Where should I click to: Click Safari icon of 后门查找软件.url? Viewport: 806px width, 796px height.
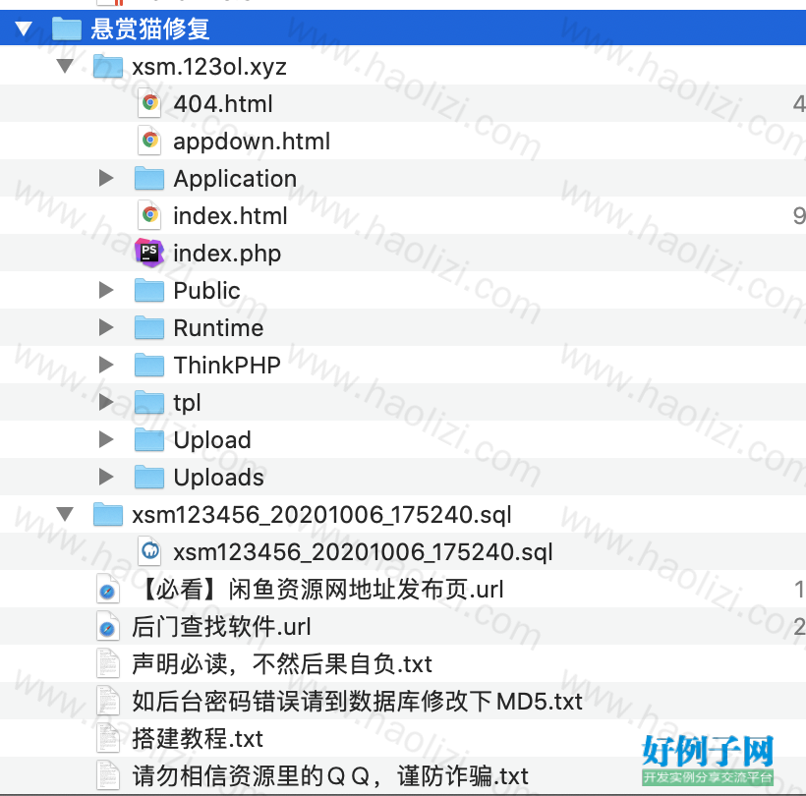(108, 626)
